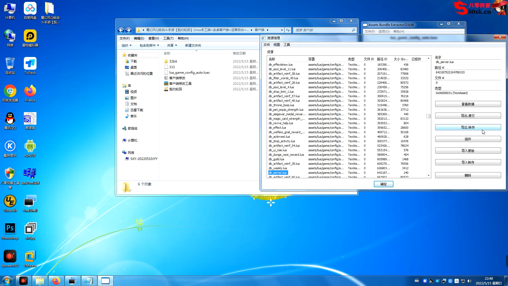Image resolution: width=508 pixels, height=286 pixels.
Task: Click the address bar refresh button
Action: [x=288, y=30]
